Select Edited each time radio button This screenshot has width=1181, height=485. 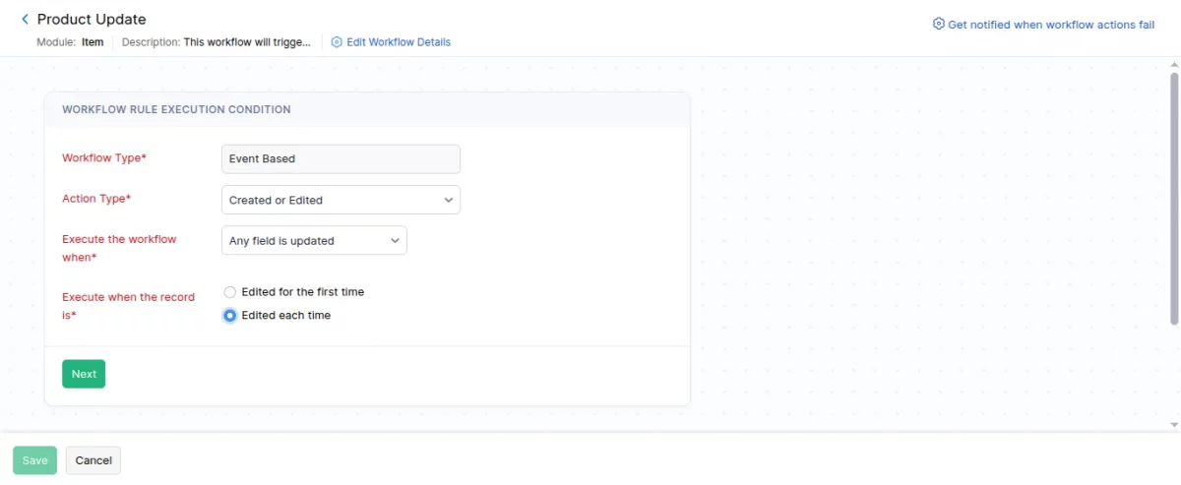pyautogui.click(x=230, y=316)
